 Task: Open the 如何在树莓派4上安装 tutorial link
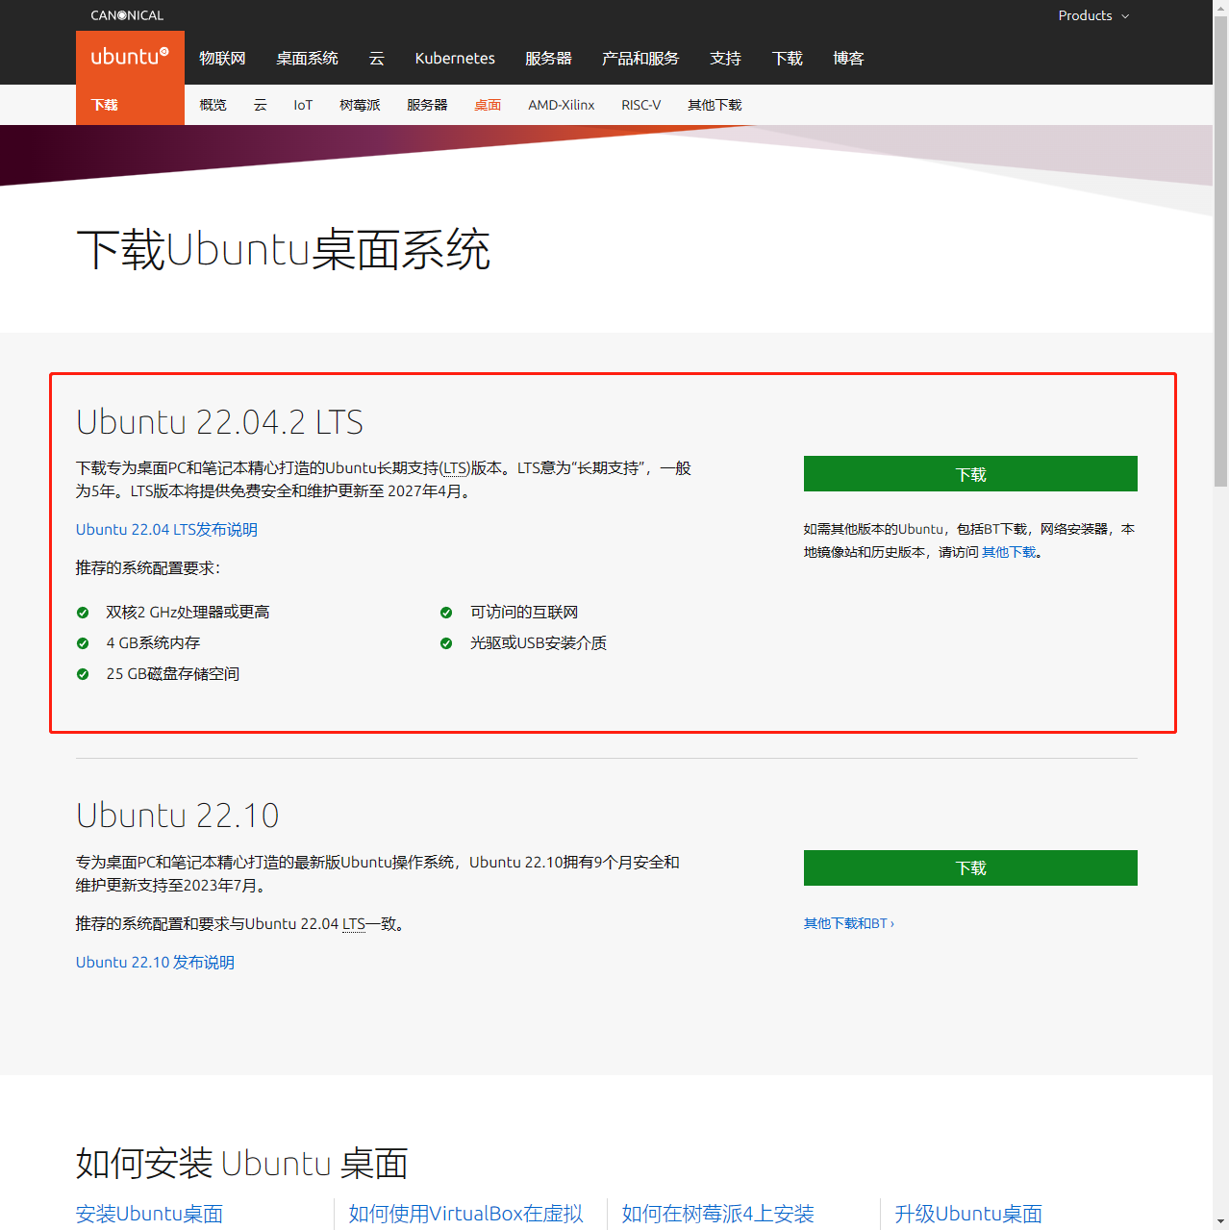(x=717, y=1214)
